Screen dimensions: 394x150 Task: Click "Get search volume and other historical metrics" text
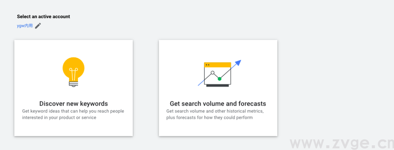coord(215,111)
